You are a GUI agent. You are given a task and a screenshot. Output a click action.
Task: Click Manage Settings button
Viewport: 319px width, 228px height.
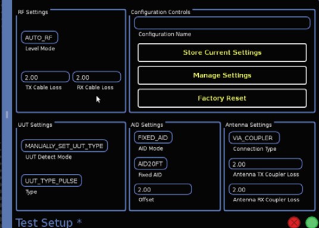[x=222, y=76]
